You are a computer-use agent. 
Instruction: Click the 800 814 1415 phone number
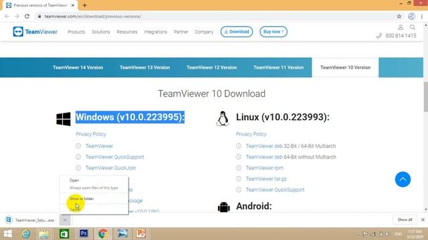tap(401, 35)
